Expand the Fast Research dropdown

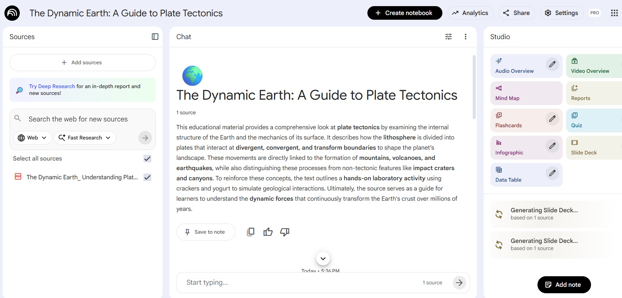tap(85, 138)
